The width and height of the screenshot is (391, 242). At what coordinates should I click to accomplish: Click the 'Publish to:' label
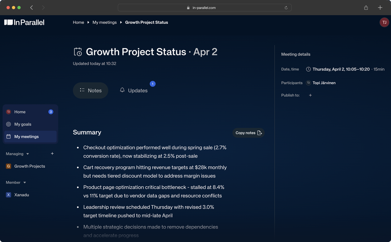click(290, 95)
